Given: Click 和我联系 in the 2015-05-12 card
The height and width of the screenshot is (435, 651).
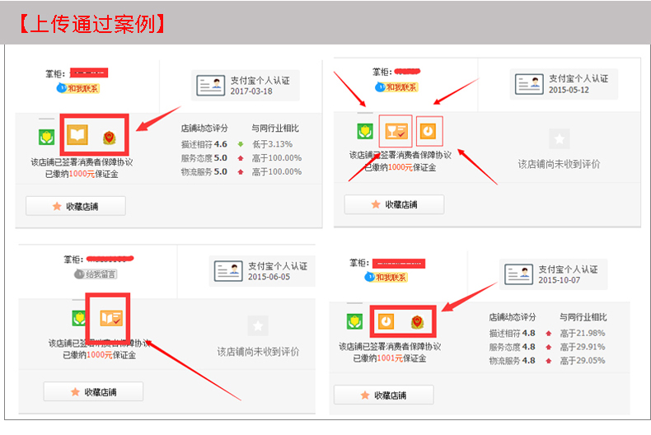Looking at the screenshot, I should pos(396,87).
